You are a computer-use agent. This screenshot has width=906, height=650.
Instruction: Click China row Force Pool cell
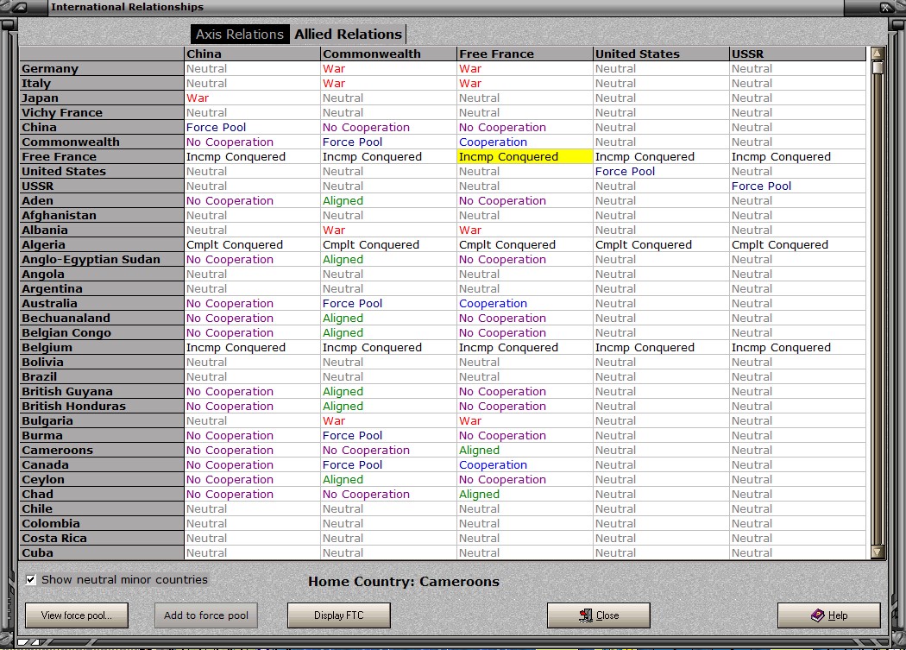(252, 127)
